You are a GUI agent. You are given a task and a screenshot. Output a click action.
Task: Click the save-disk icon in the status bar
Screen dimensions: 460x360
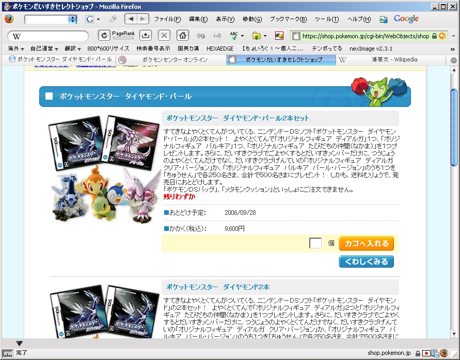(435, 353)
